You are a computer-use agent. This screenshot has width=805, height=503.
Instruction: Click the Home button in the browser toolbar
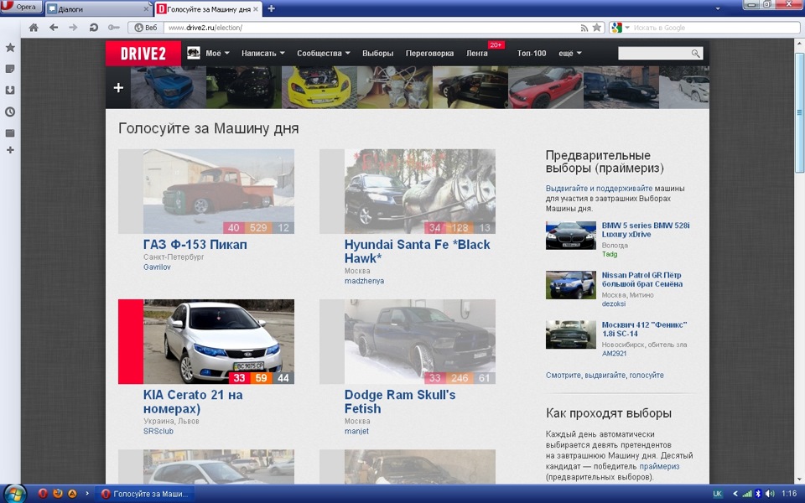[x=32, y=27]
